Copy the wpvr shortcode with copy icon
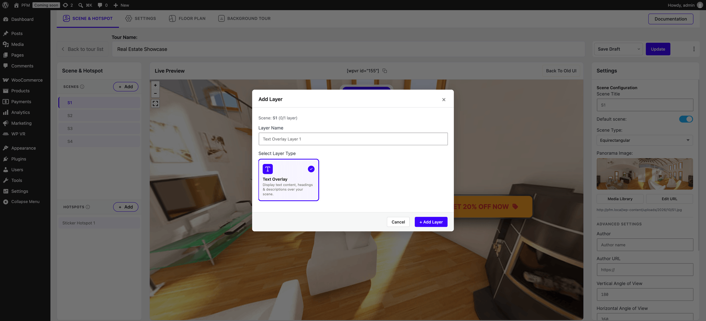The width and height of the screenshot is (706, 321). click(x=385, y=71)
